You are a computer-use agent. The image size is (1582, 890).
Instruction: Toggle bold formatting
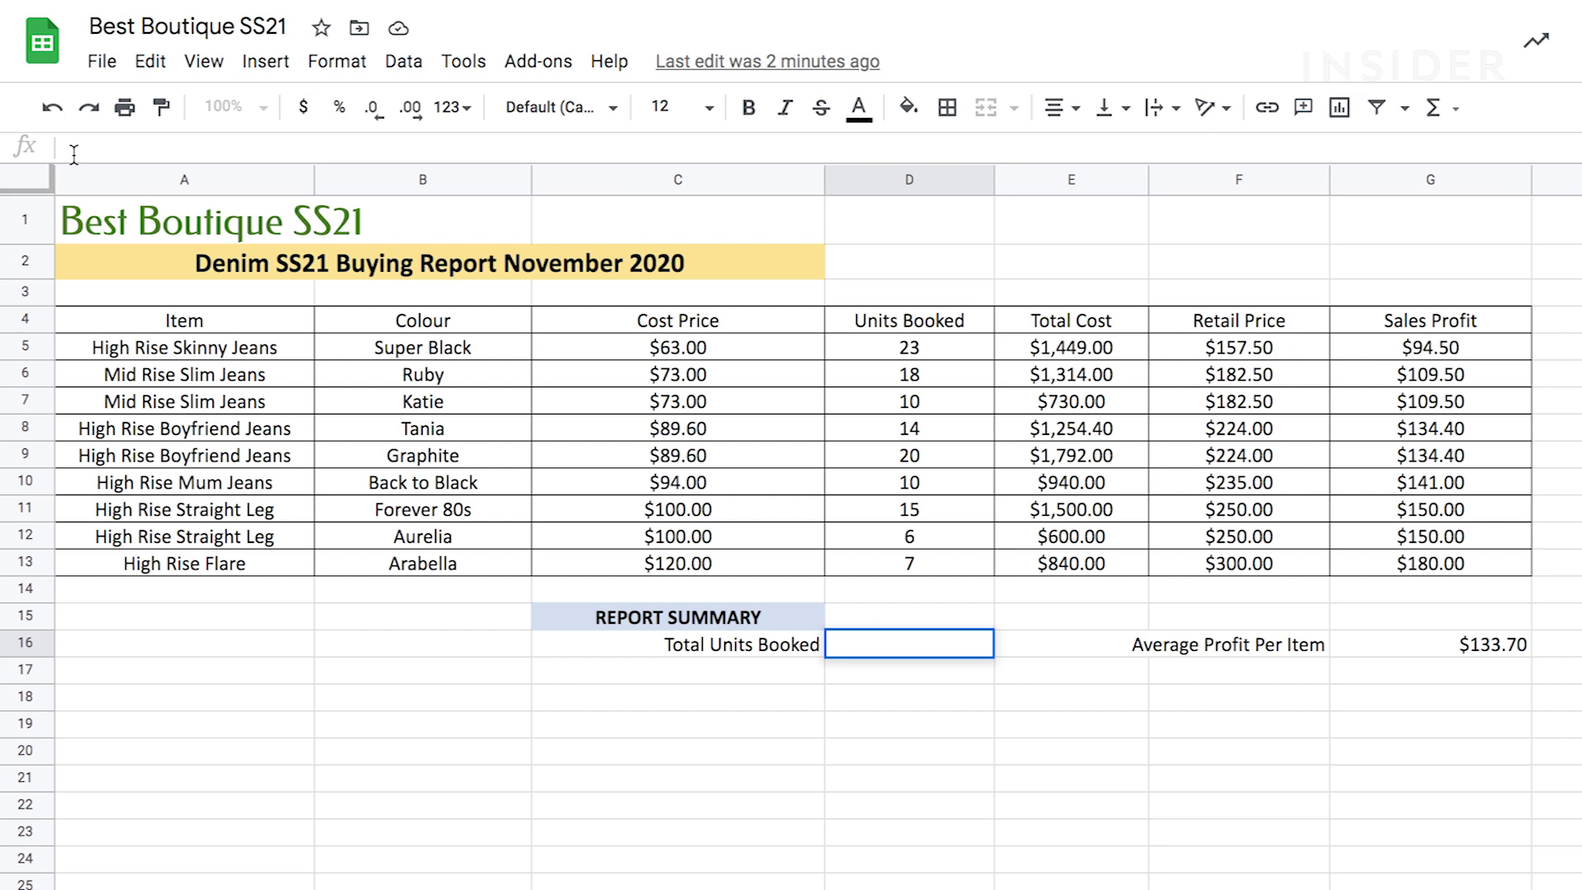coord(748,107)
